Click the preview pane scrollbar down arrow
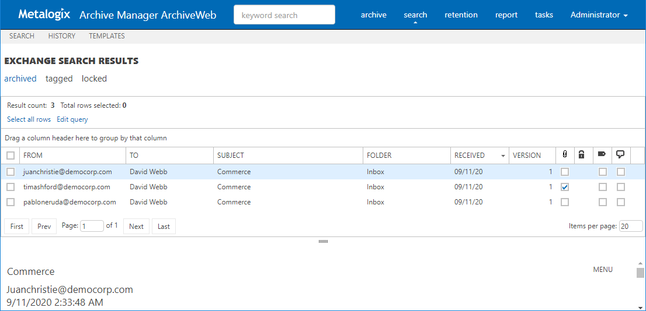 click(x=640, y=307)
